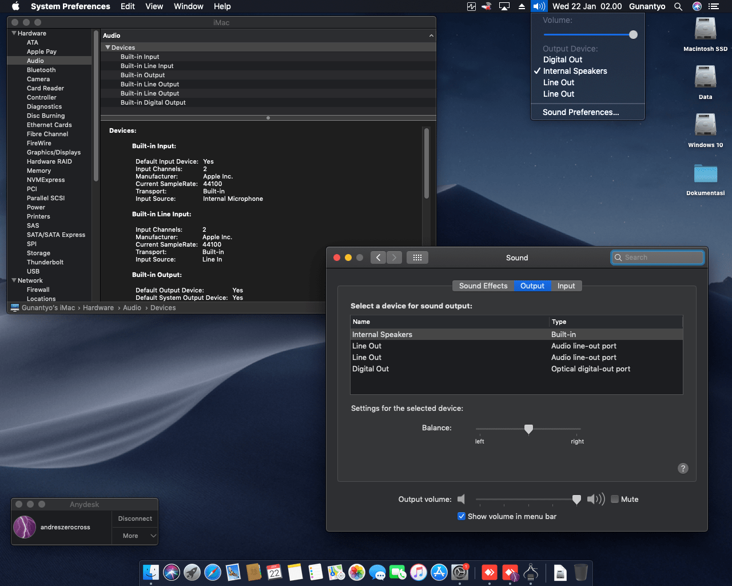
Task: Launch Safari from the Dock
Action: pyautogui.click(x=213, y=572)
